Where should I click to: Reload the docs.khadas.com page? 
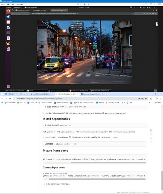(10, 99)
